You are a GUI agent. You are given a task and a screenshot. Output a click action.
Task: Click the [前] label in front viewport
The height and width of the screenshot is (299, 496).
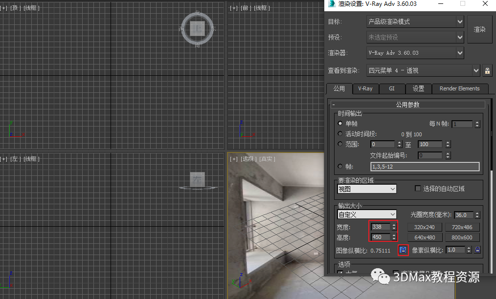pos(246,8)
